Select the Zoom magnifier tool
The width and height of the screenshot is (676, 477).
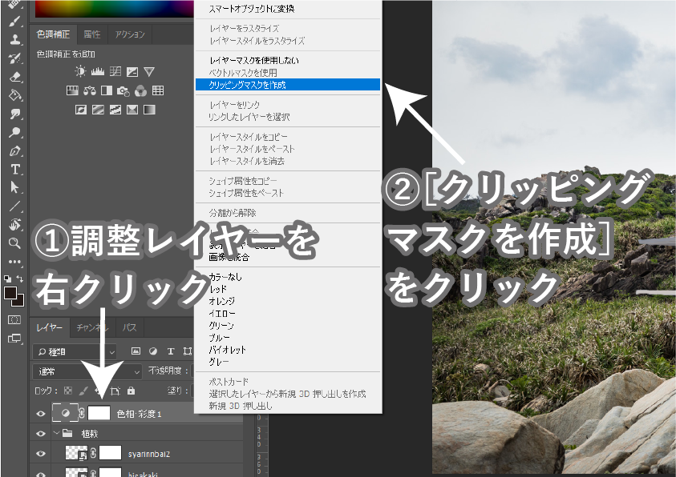14,243
